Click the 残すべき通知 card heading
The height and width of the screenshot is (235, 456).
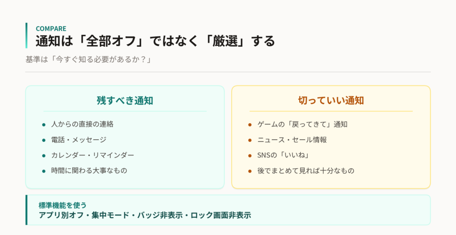click(125, 101)
